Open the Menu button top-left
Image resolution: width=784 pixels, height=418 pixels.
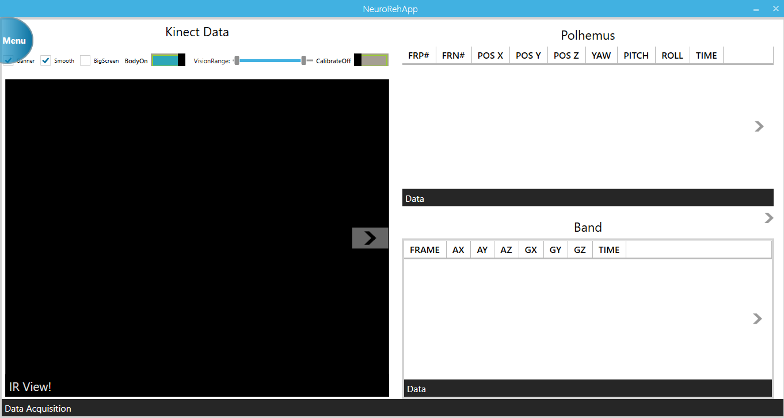14,40
